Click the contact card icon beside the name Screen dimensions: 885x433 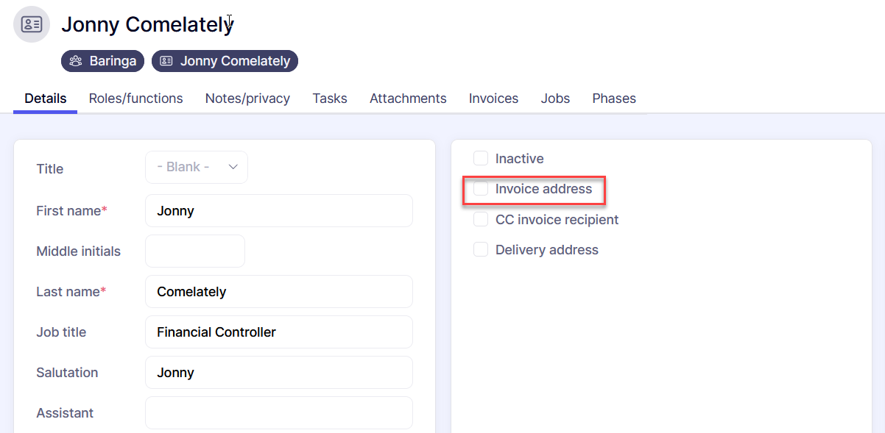coord(32,24)
